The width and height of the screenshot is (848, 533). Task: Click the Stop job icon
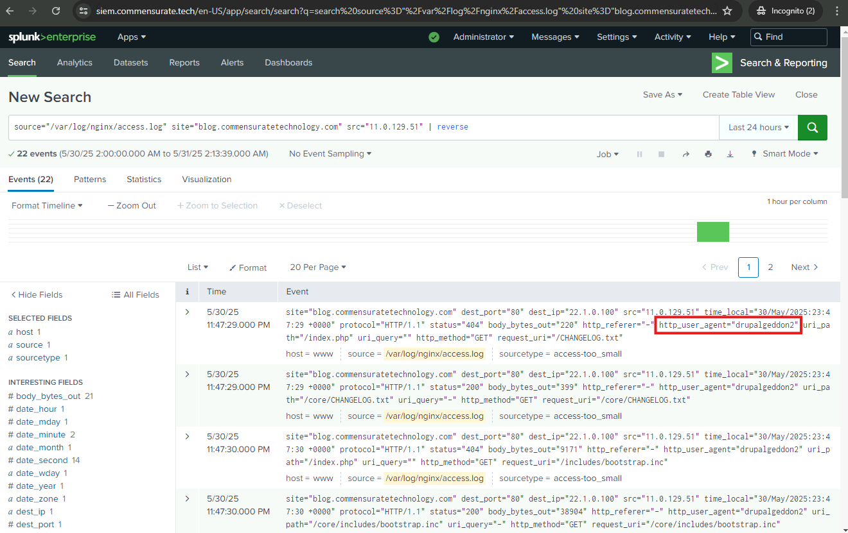[661, 154]
